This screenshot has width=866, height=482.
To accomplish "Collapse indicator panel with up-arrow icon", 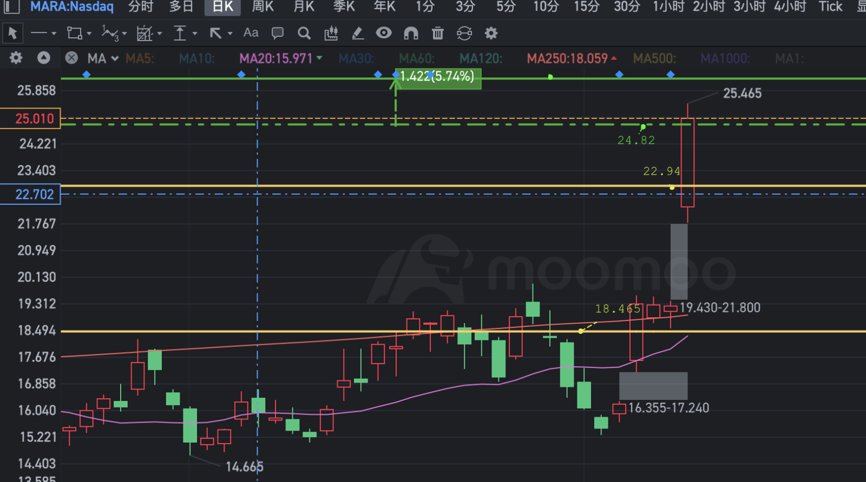I will [x=44, y=58].
